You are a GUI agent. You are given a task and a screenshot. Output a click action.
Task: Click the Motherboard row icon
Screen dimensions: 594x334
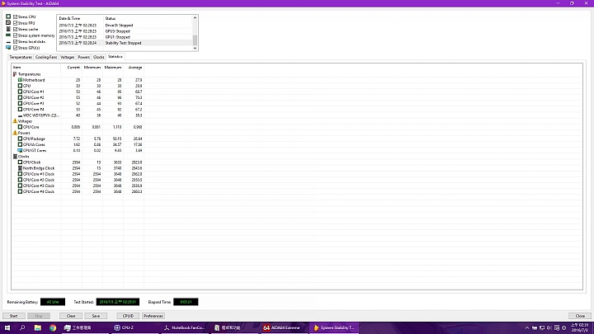click(x=20, y=80)
